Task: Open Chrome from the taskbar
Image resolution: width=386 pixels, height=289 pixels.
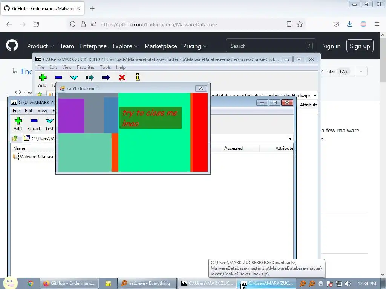Action: (x=31, y=283)
